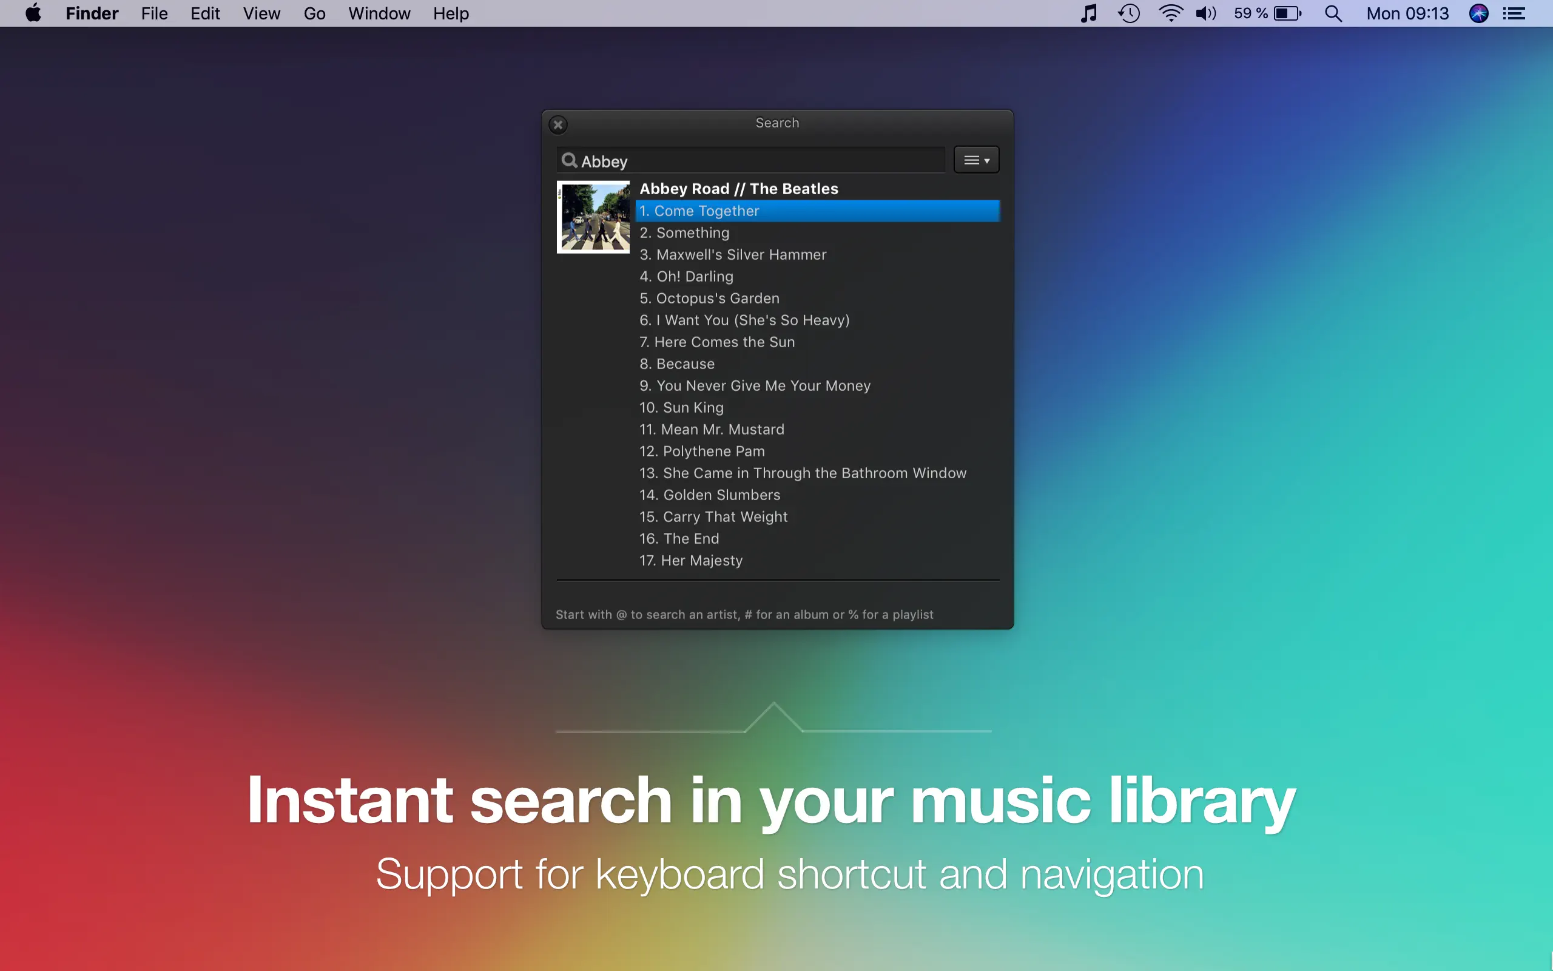The image size is (1553, 971).
Task: Click the music note menu bar icon
Action: [1088, 13]
